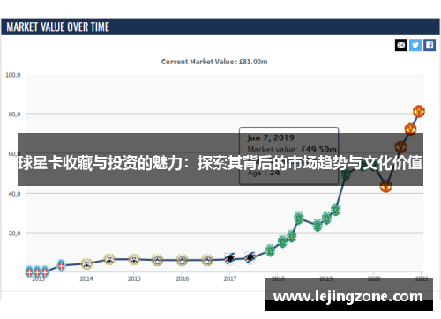Click the Jun 7, 2019 tooltip box

click(x=288, y=155)
